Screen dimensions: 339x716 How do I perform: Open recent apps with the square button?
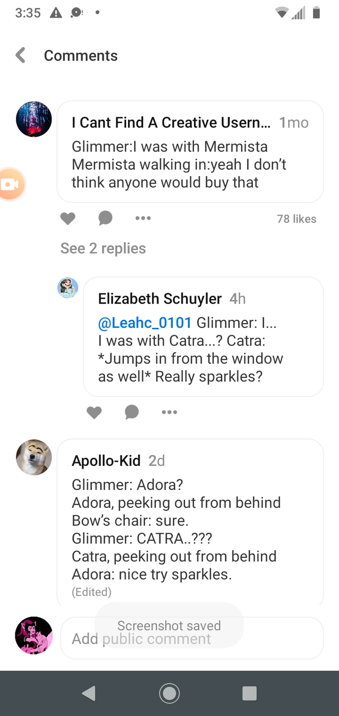point(249,693)
